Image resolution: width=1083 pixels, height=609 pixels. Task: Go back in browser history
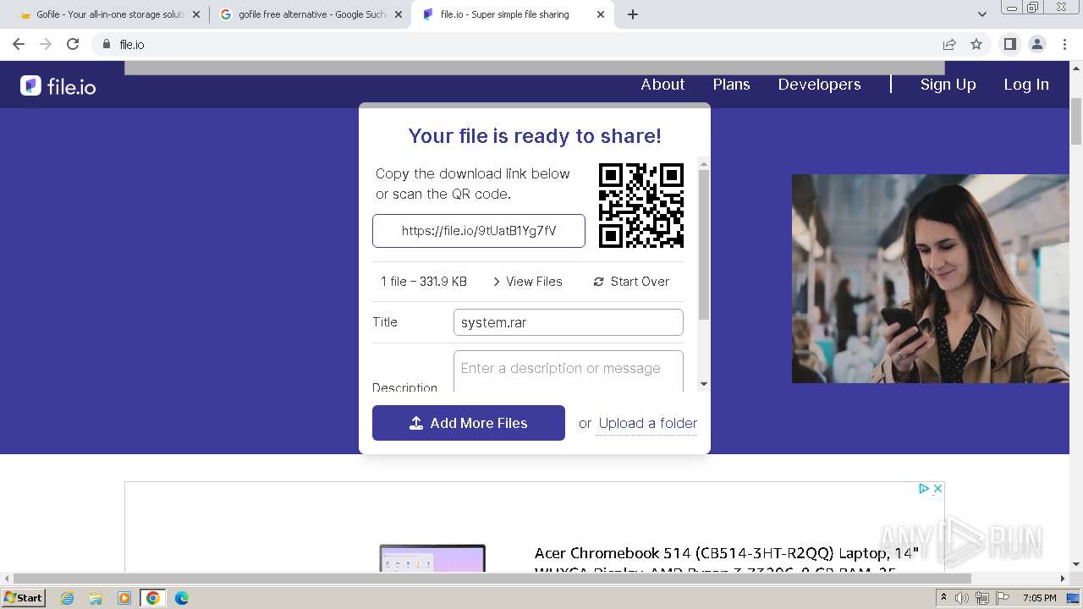tap(19, 44)
